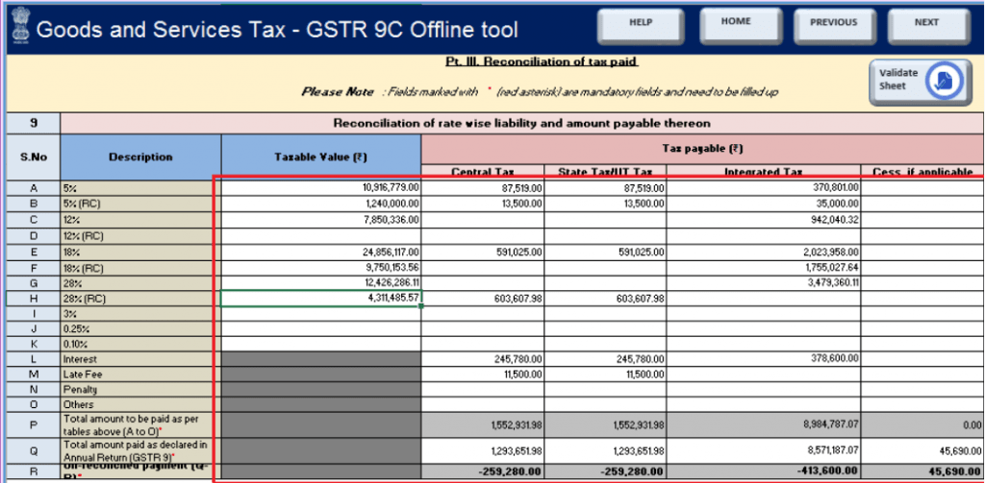Click the Description column header

pos(140,157)
